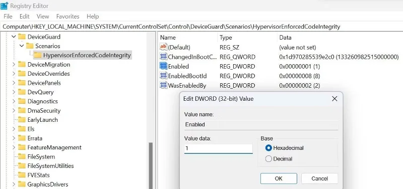Click the FeatureManagement folder icon
This screenshot has height=189, width=403.
pyautogui.click(x=22, y=147)
